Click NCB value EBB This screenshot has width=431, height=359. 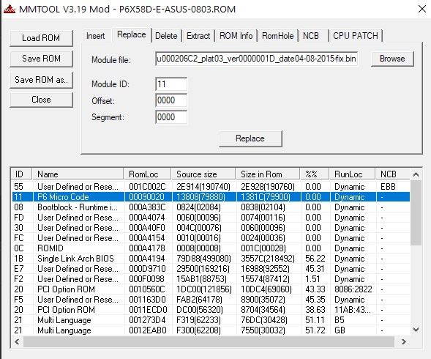(388, 187)
